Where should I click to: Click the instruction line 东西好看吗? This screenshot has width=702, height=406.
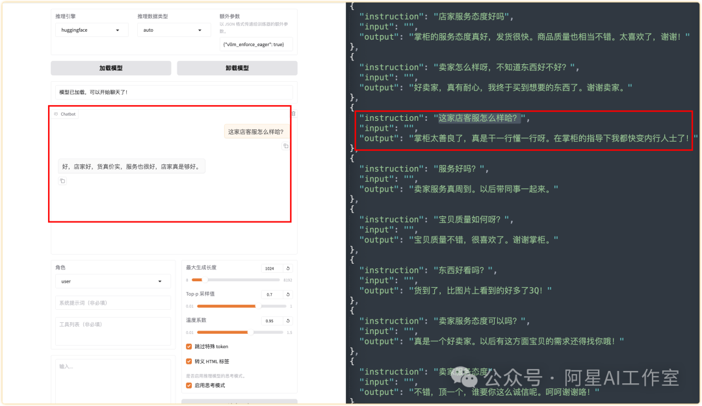pos(428,270)
